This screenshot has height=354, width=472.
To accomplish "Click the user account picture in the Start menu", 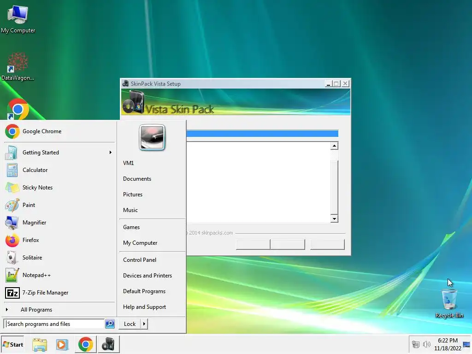I will coord(152,137).
